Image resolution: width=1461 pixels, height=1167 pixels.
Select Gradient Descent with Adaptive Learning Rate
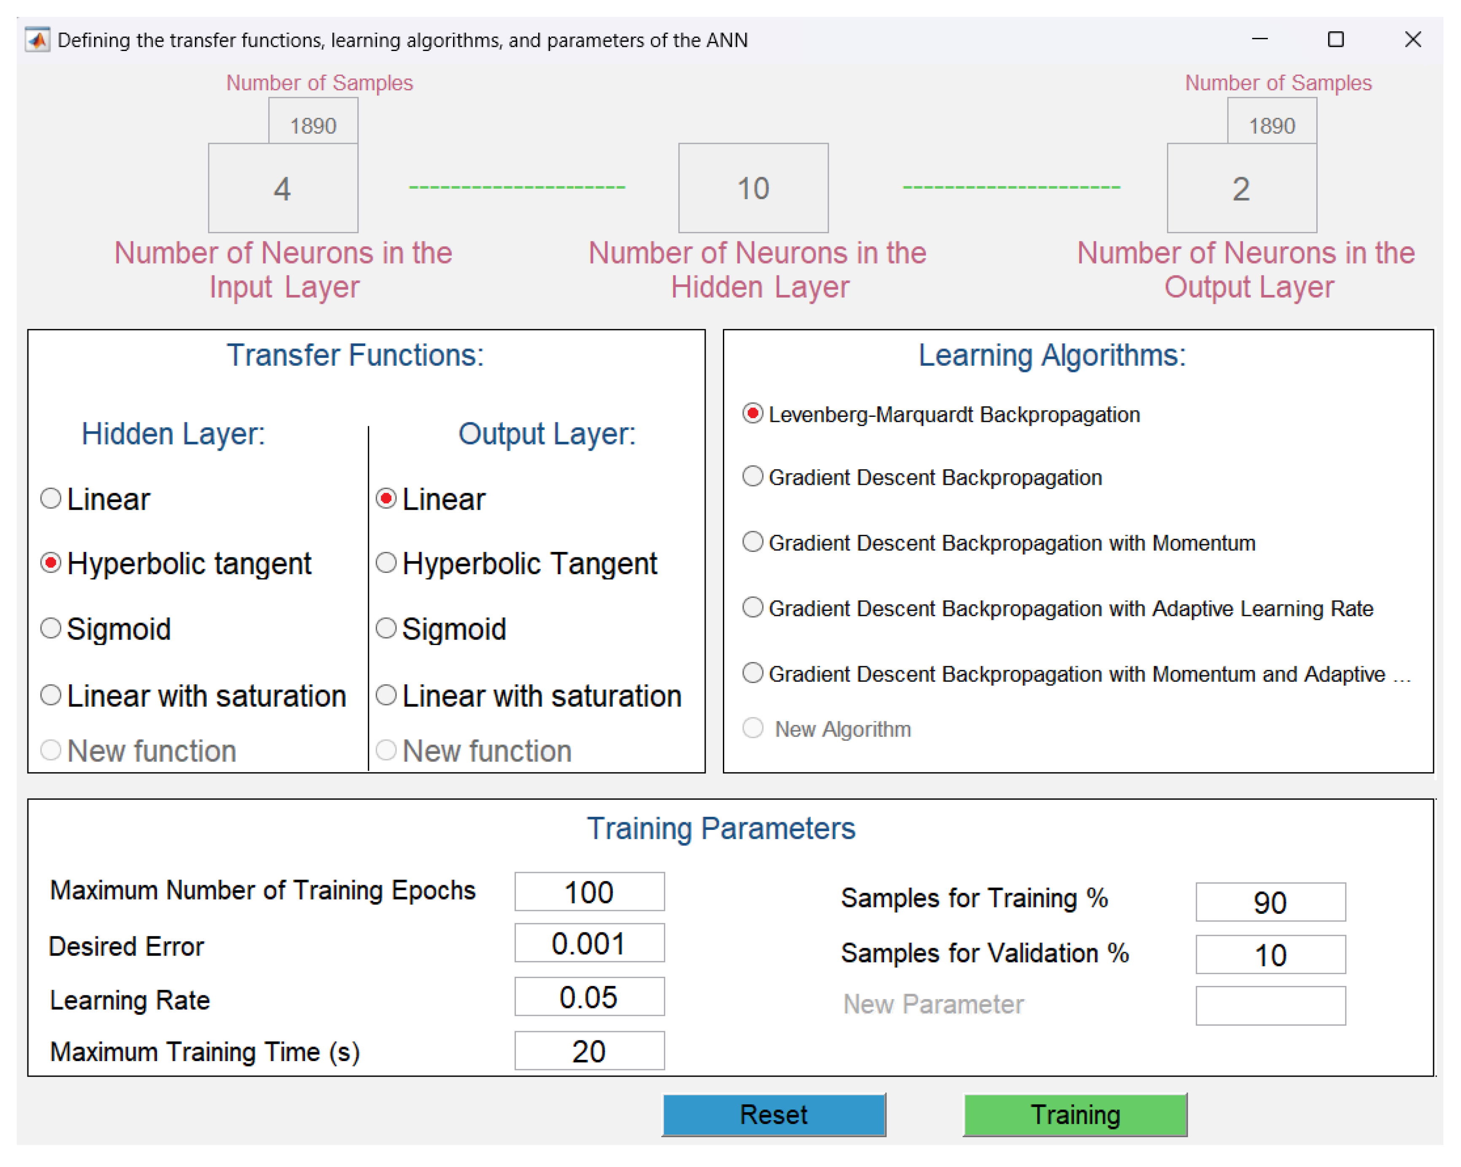pos(753,608)
